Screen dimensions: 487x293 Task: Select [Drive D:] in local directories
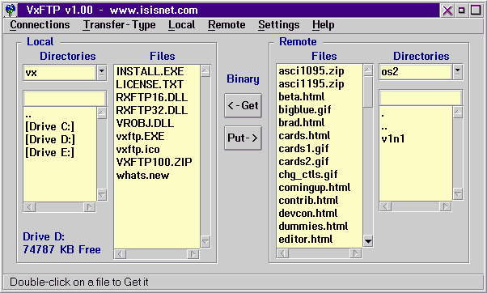[50, 139]
